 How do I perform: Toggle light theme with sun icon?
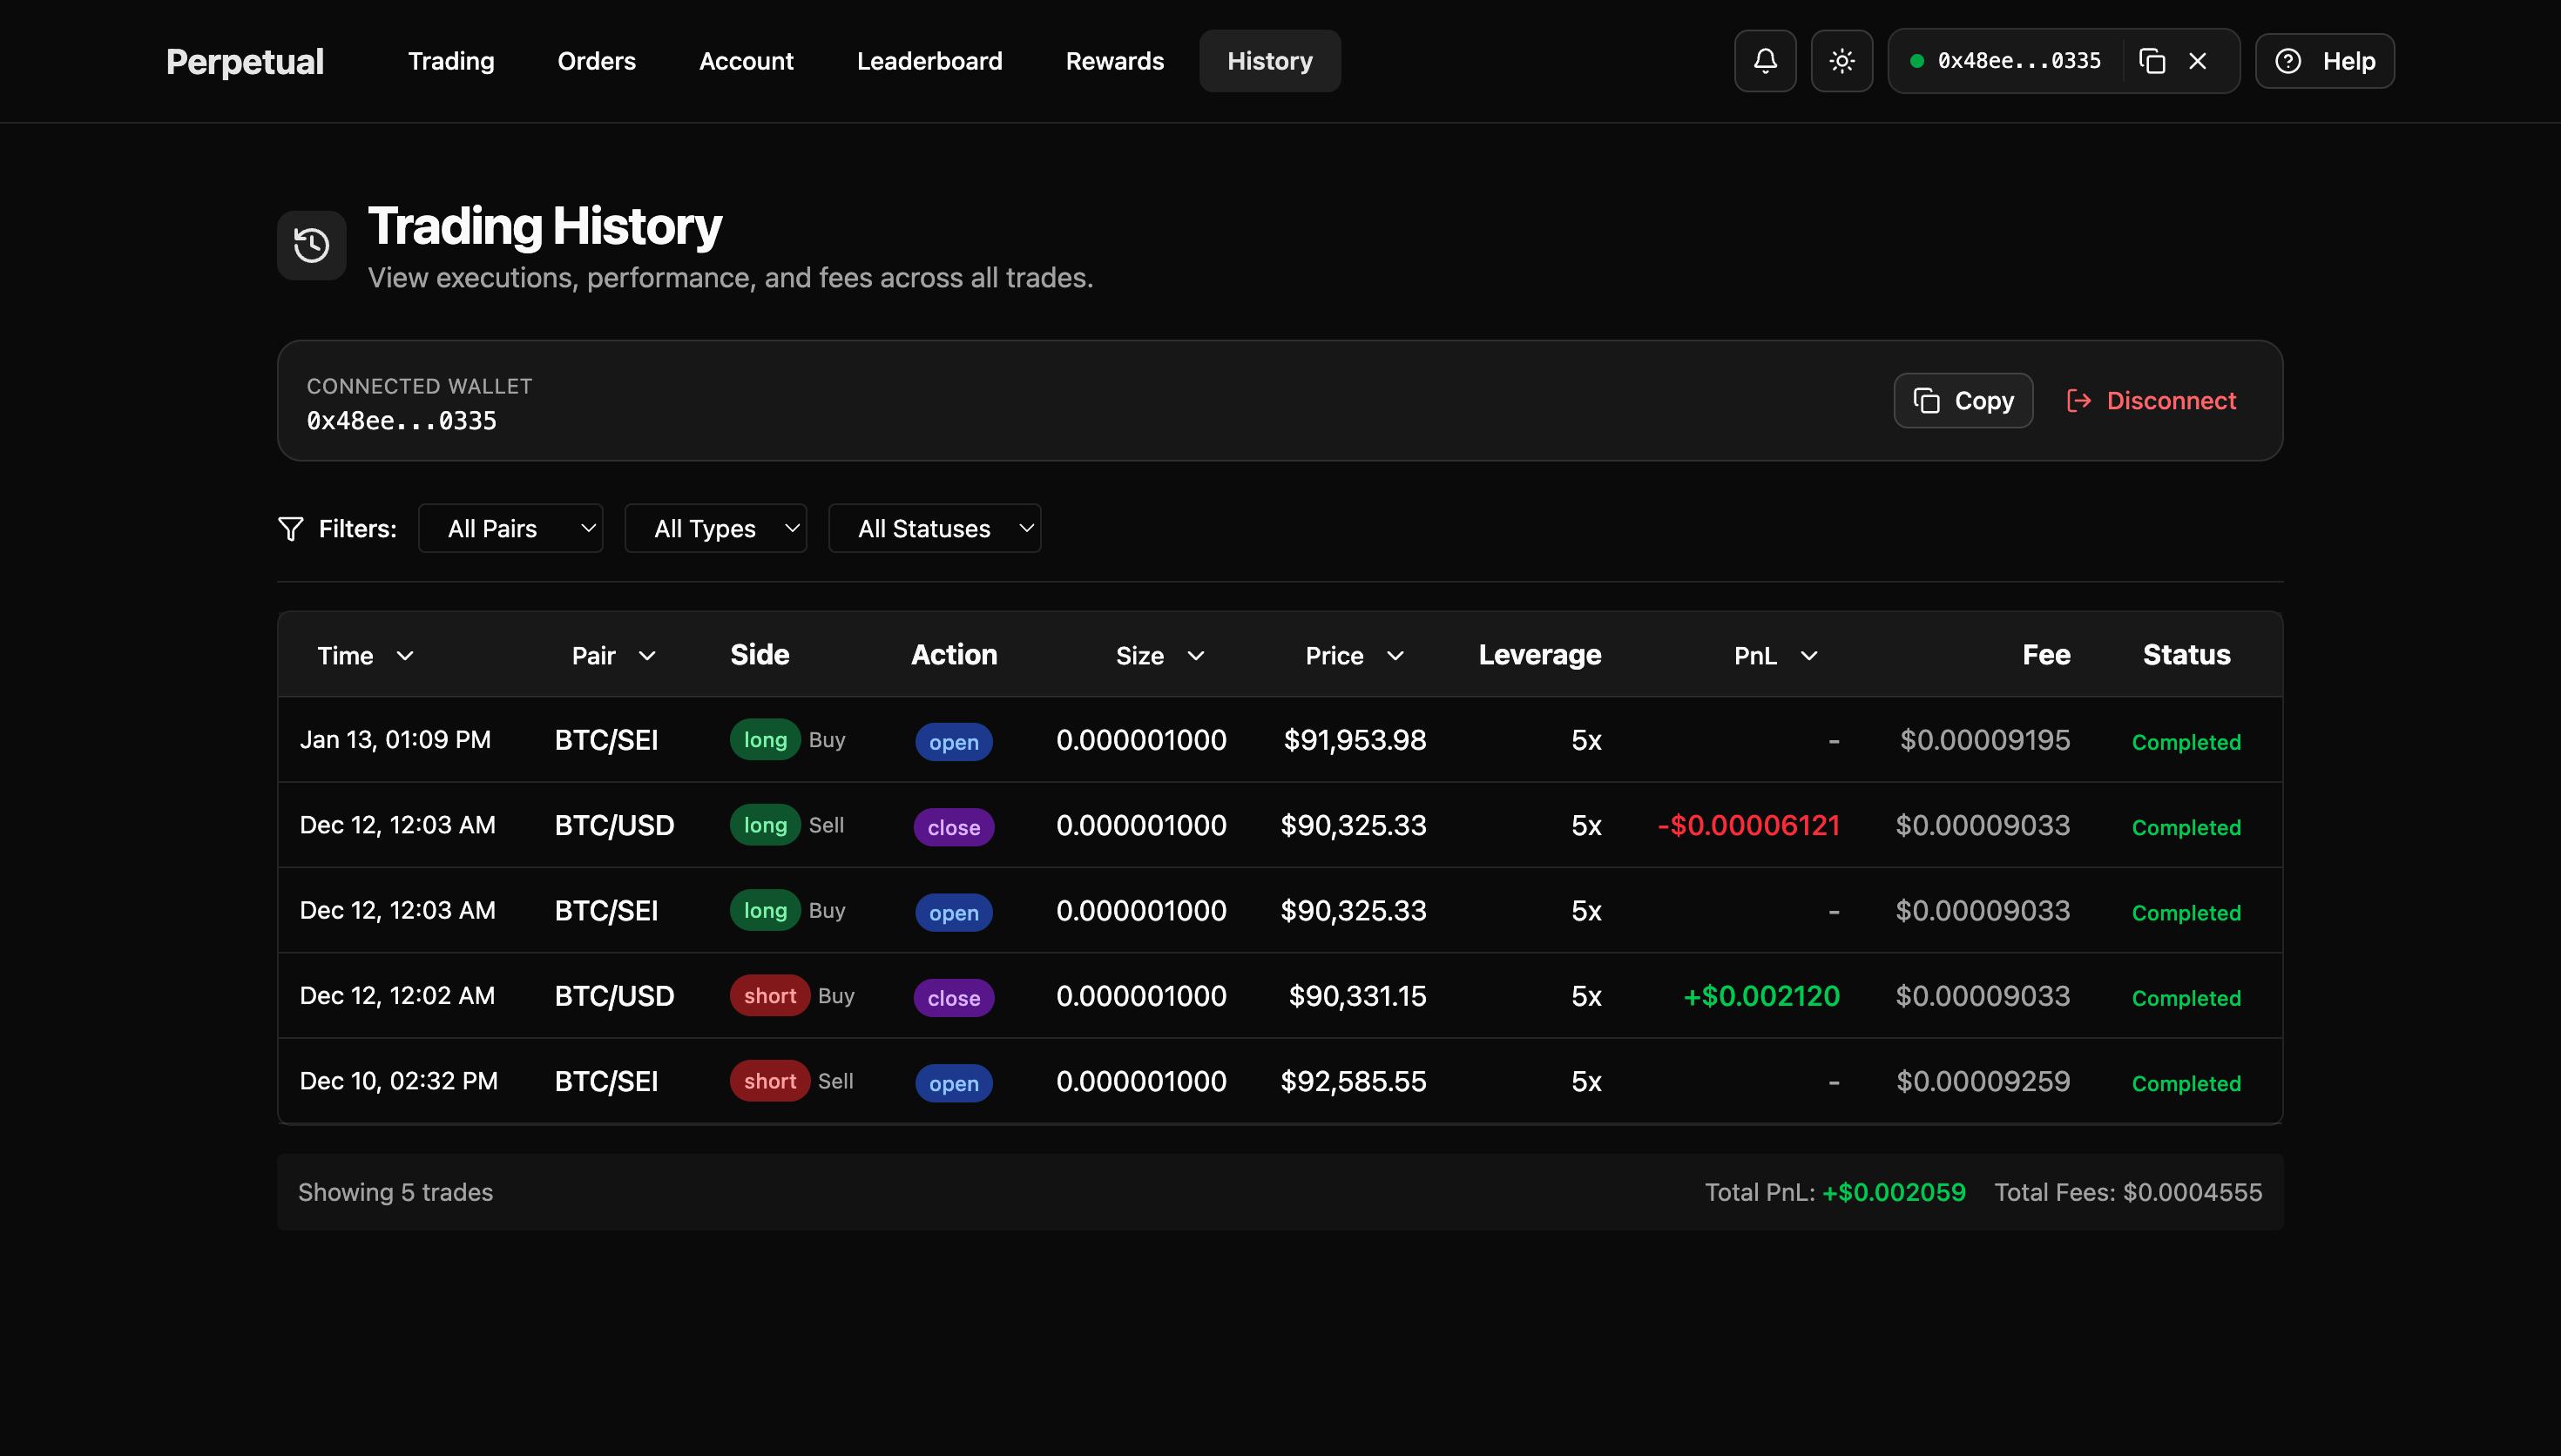tap(1841, 61)
